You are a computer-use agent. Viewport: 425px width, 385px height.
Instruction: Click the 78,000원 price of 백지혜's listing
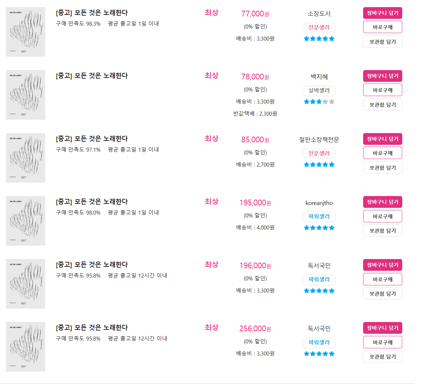point(255,77)
